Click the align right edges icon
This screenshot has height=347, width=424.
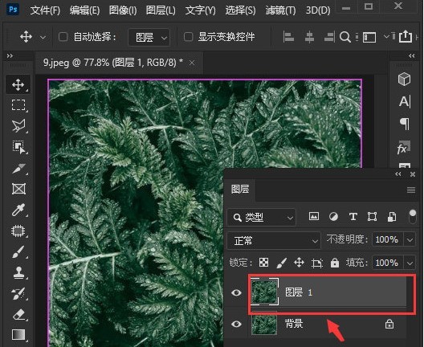[x=329, y=37]
